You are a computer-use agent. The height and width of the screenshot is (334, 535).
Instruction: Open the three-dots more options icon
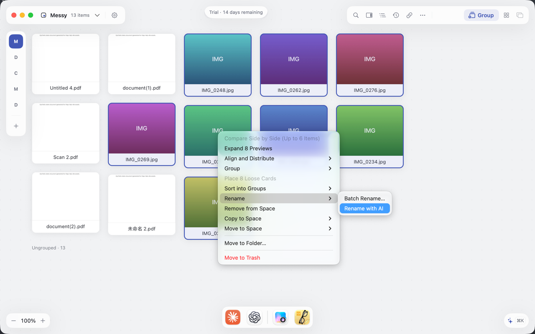coord(423,15)
